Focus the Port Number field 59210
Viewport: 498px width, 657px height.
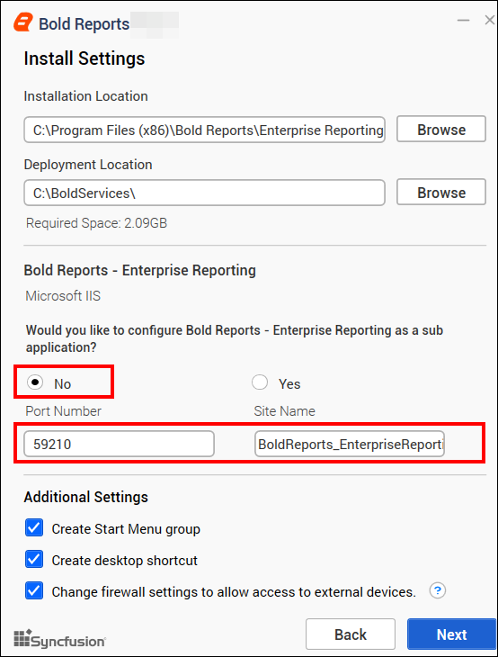pyautogui.click(x=119, y=444)
